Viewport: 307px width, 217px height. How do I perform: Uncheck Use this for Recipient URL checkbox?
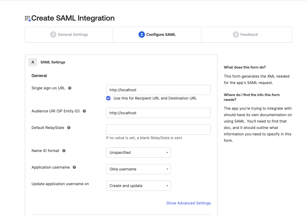pyautogui.click(x=108, y=98)
